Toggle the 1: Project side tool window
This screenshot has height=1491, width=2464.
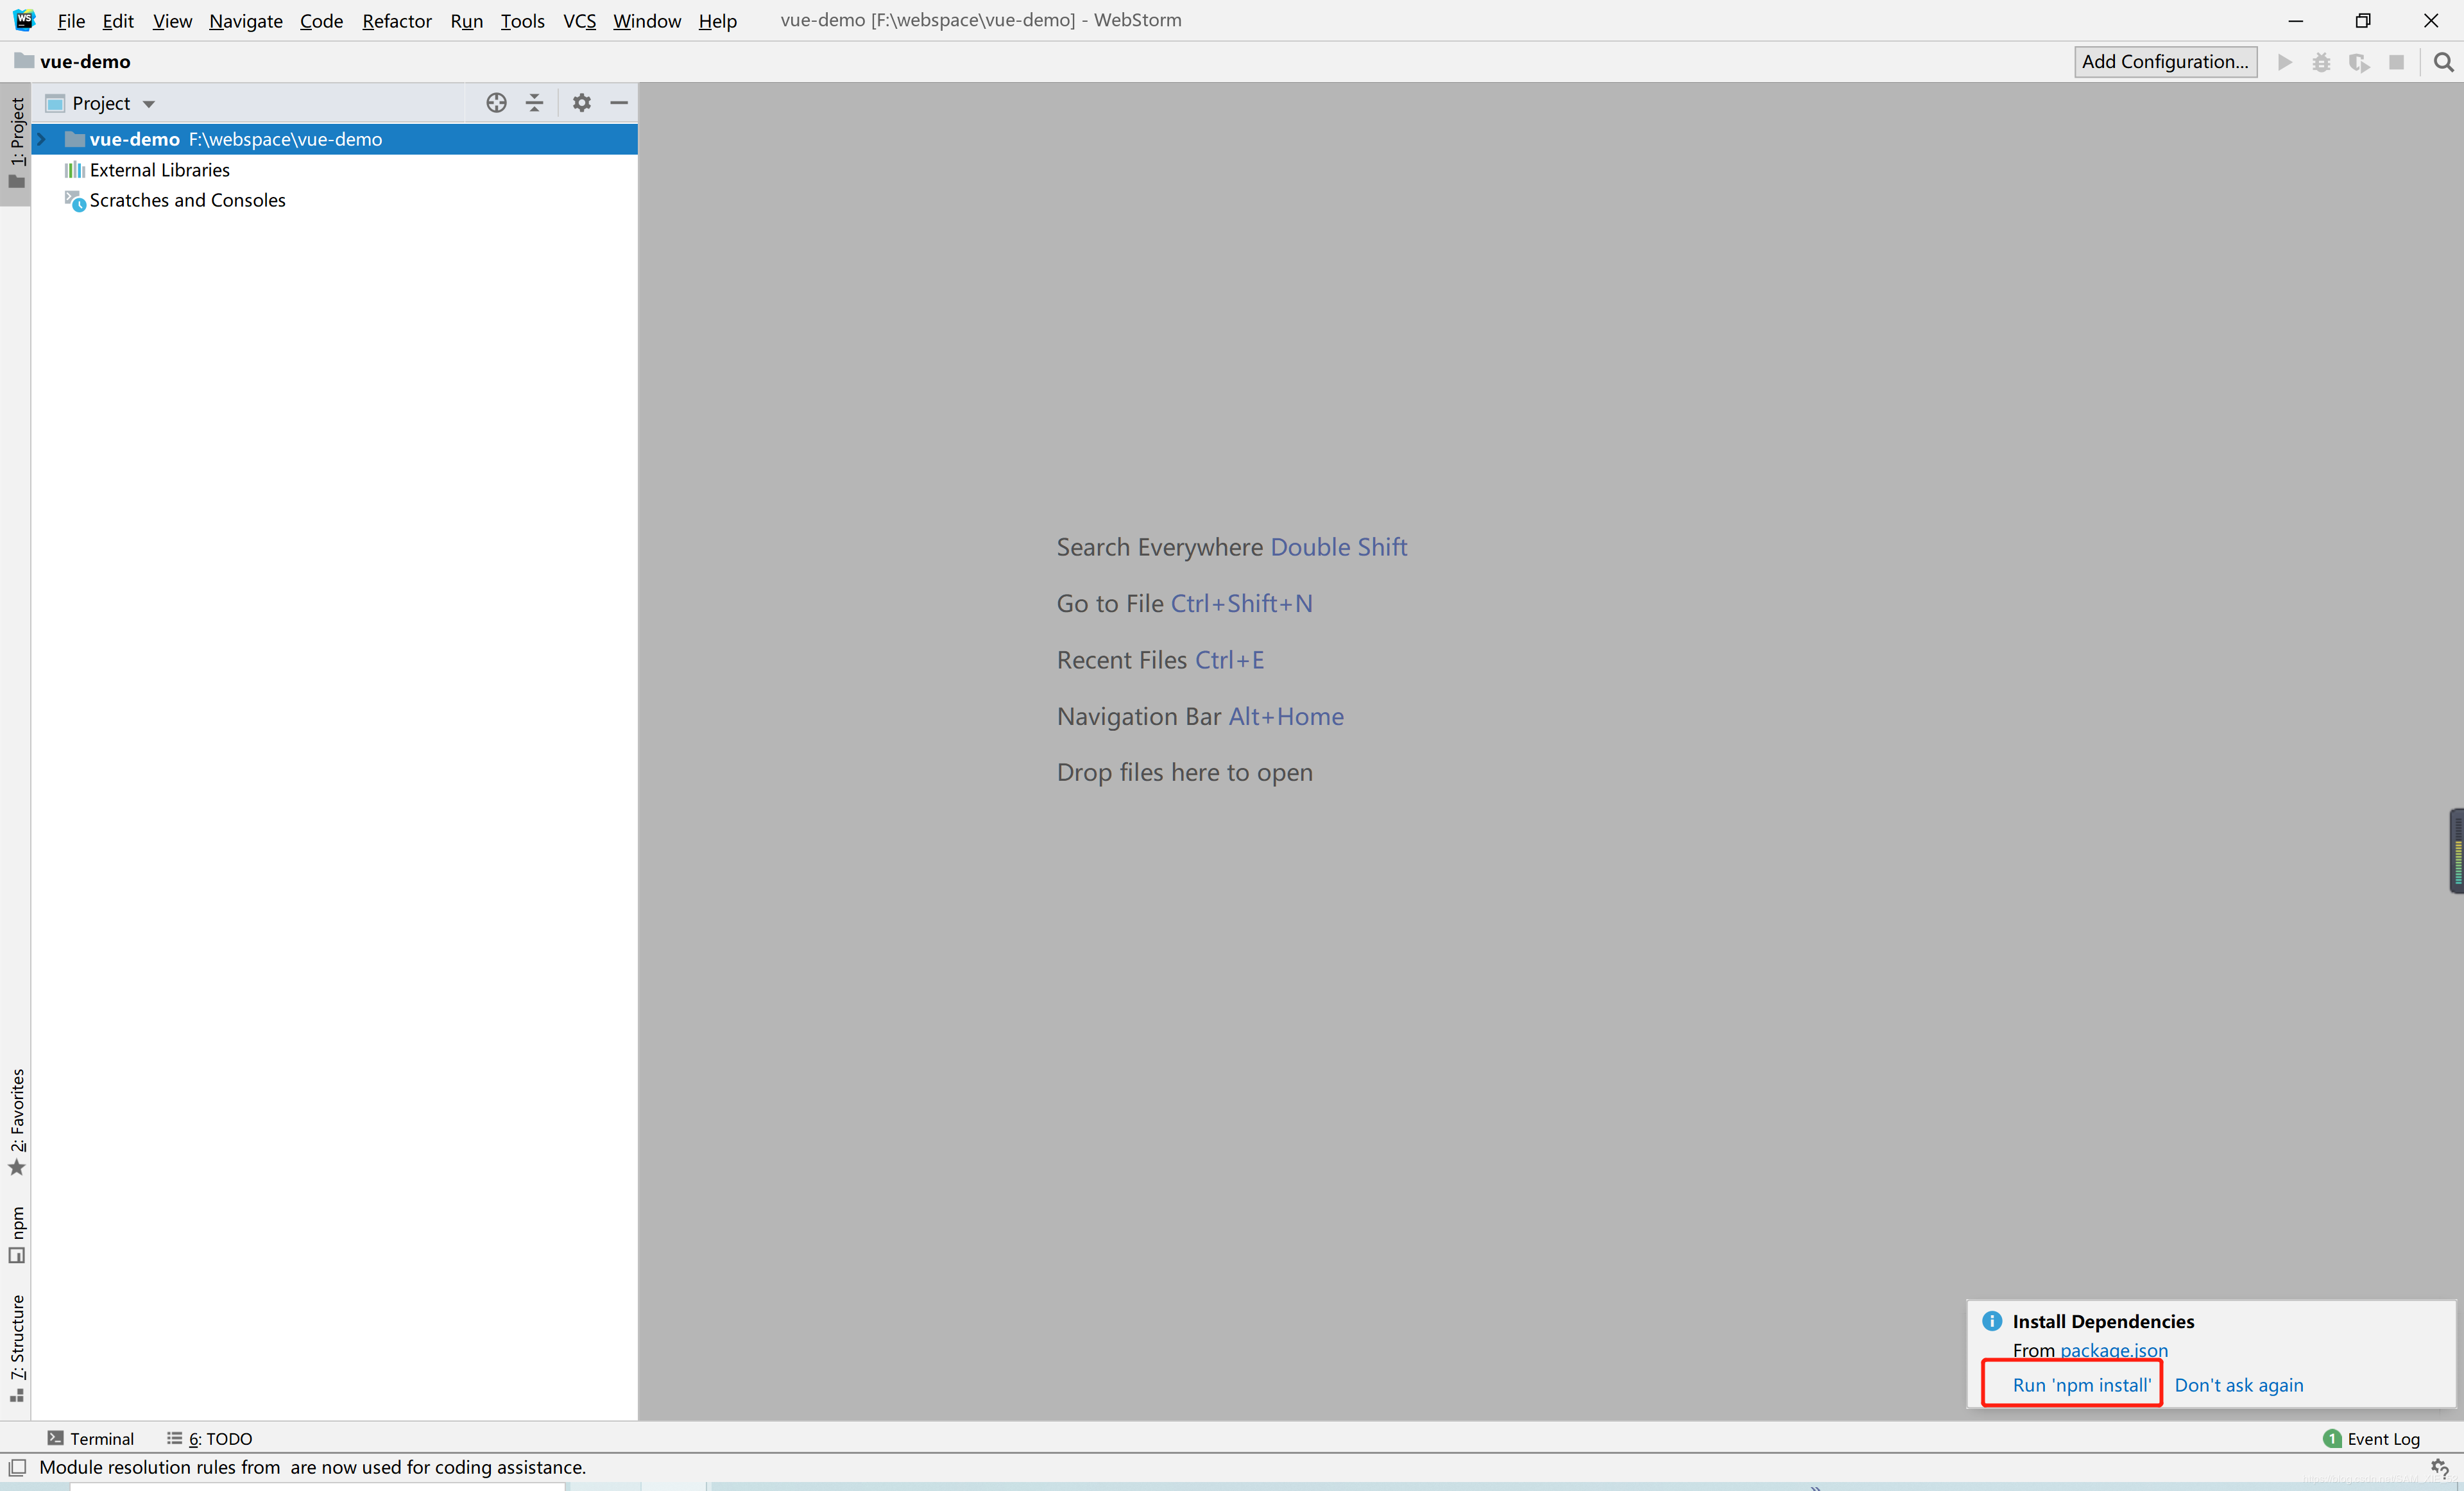point(16,143)
